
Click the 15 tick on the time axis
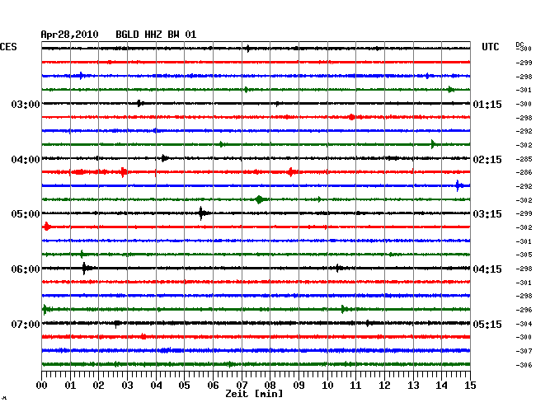point(470,385)
